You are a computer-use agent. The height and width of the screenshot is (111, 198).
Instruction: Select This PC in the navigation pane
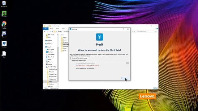pos(48,47)
